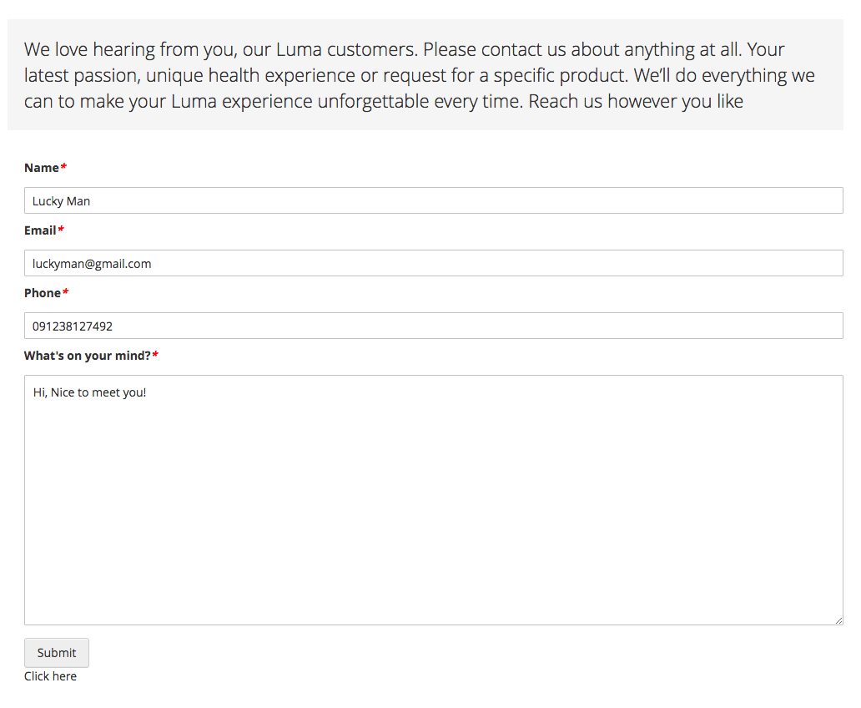Focus the Email field with luckyman@gmail.com

click(x=434, y=263)
